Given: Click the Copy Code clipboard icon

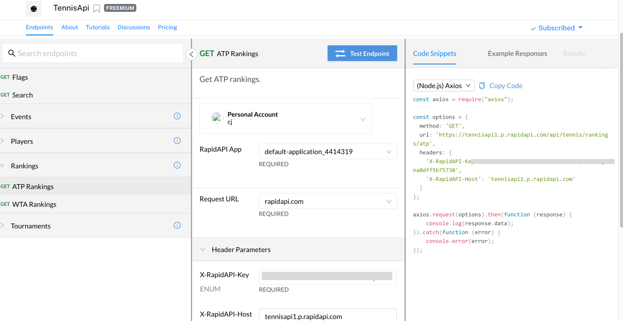Looking at the screenshot, I should tap(482, 86).
